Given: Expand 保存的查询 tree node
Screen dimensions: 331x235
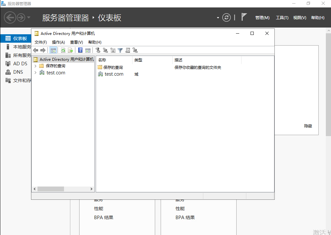Looking at the screenshot, I should click(36, 66).
